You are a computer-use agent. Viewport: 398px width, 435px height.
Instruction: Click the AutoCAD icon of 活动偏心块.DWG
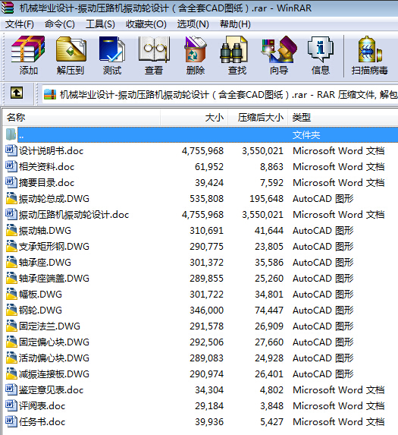(x=11, y=358)
